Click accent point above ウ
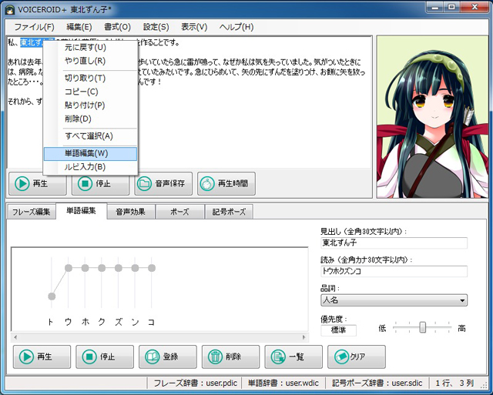 69,268
